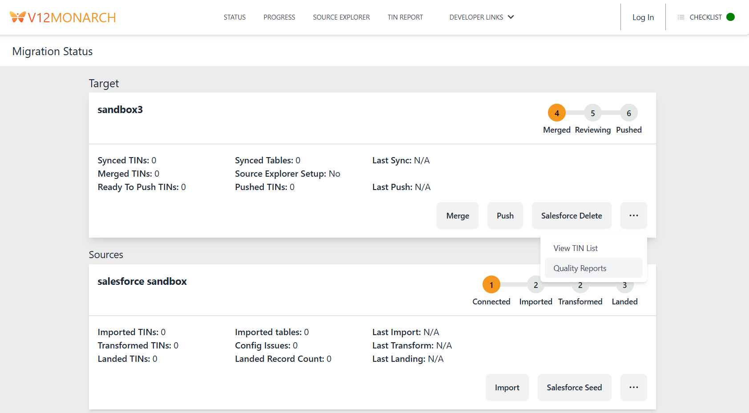Select the Merged step circle 4

click(556, 113)
